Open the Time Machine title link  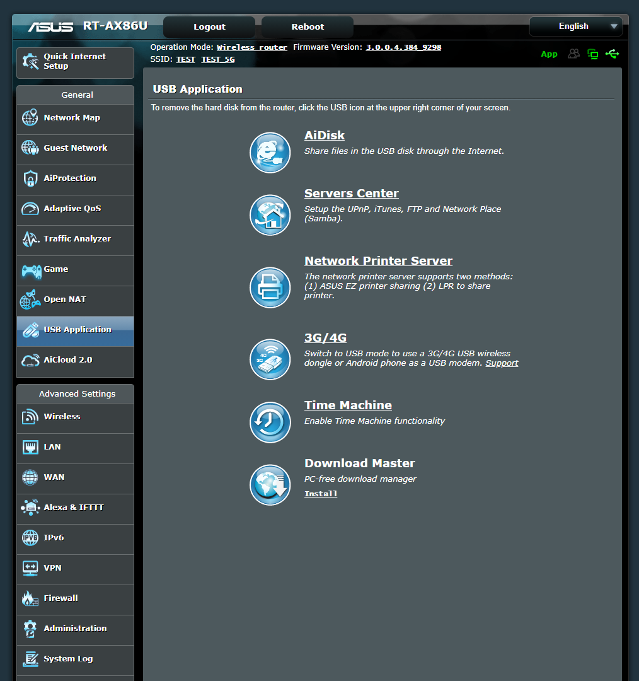348,405
